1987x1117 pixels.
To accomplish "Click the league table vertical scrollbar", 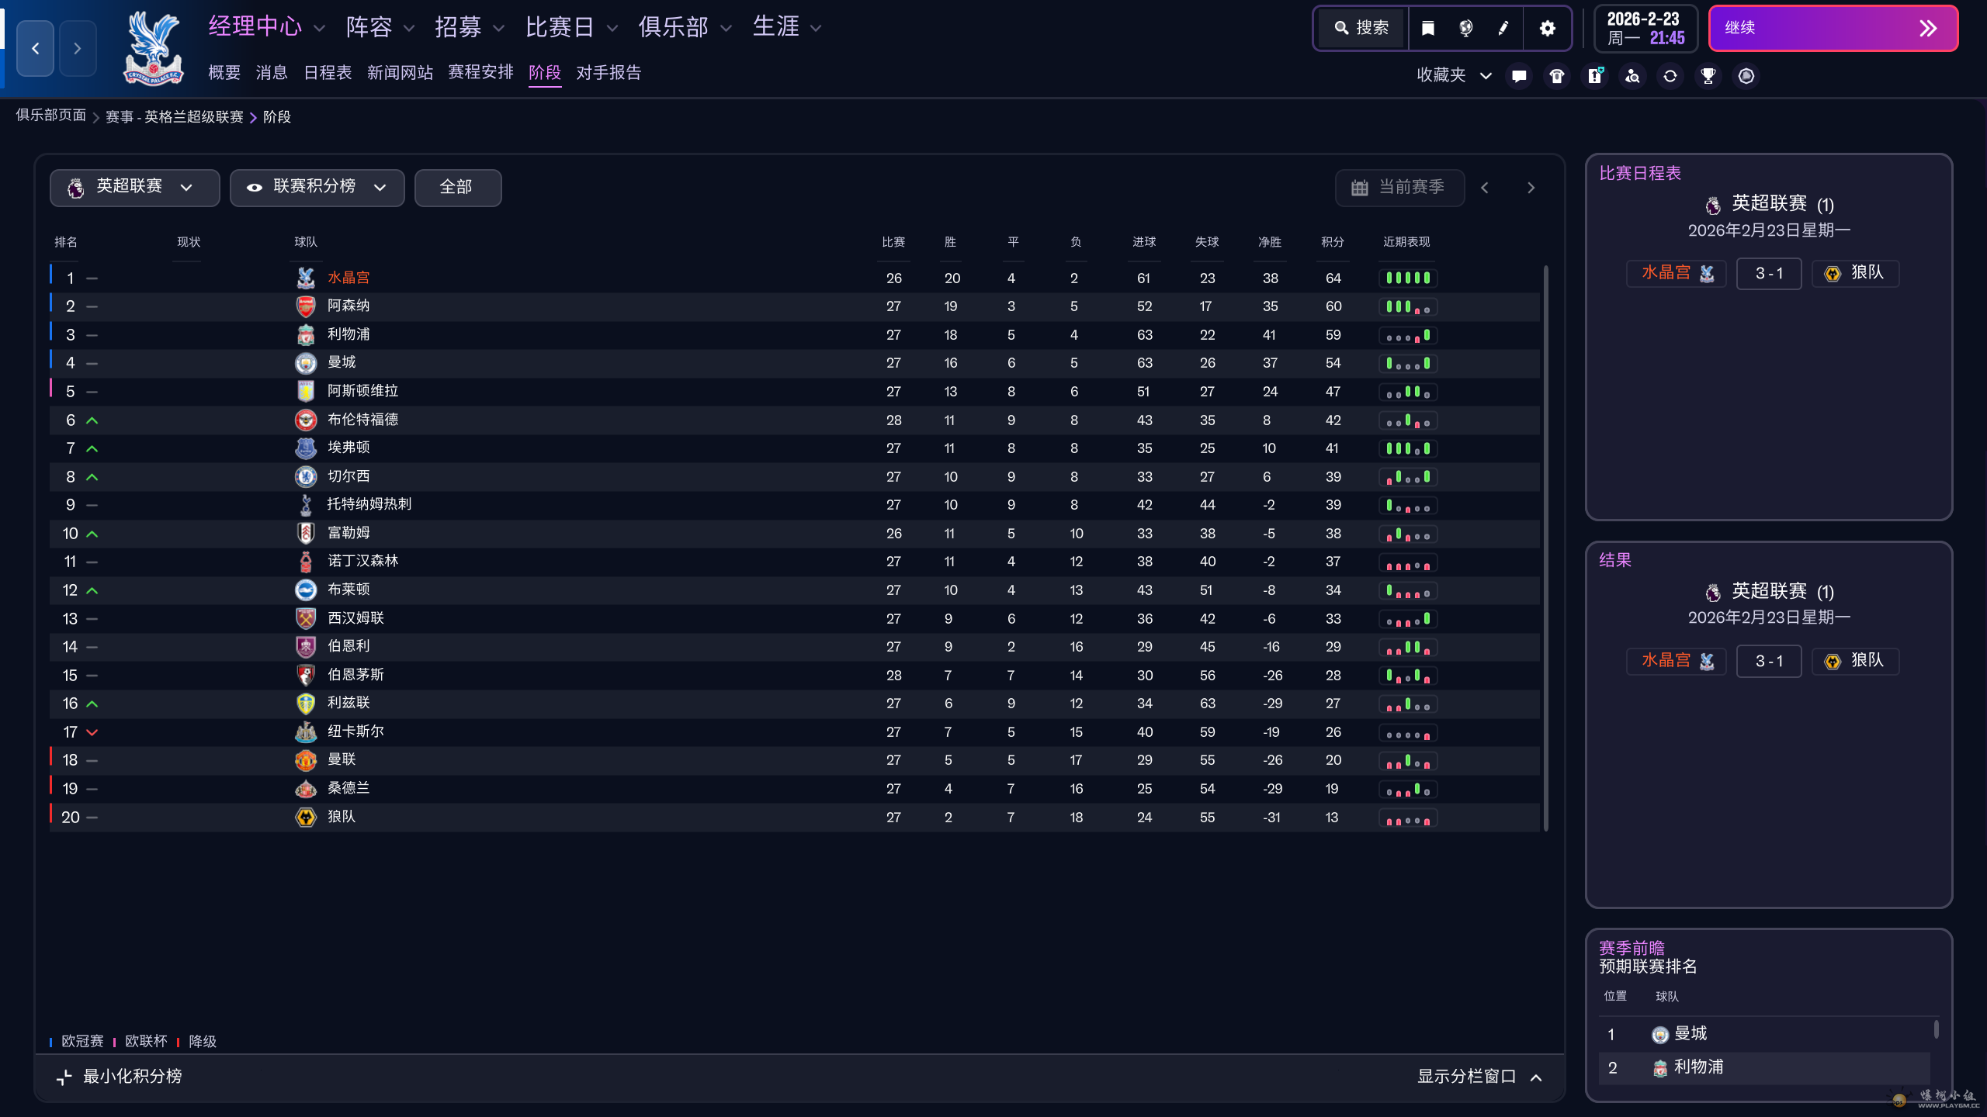I will (x=1546, y=548).
